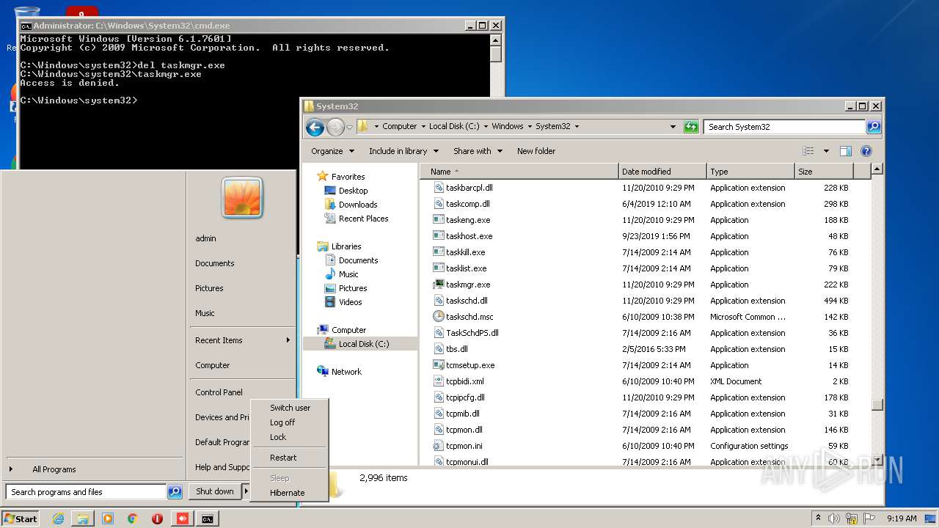This screenshot has height=528, width=939.
Task: Expand the address bar history dropdown
Action: click(673, 127)
